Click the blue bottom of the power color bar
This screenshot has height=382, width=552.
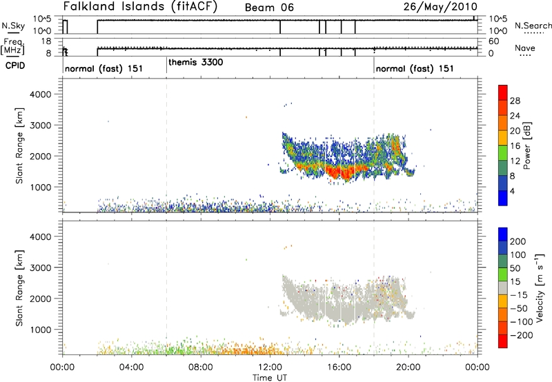point(503,198)
